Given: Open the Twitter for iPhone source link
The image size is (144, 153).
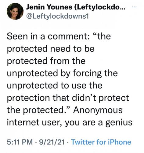Looking at the screenshot, I should point(101,142).
